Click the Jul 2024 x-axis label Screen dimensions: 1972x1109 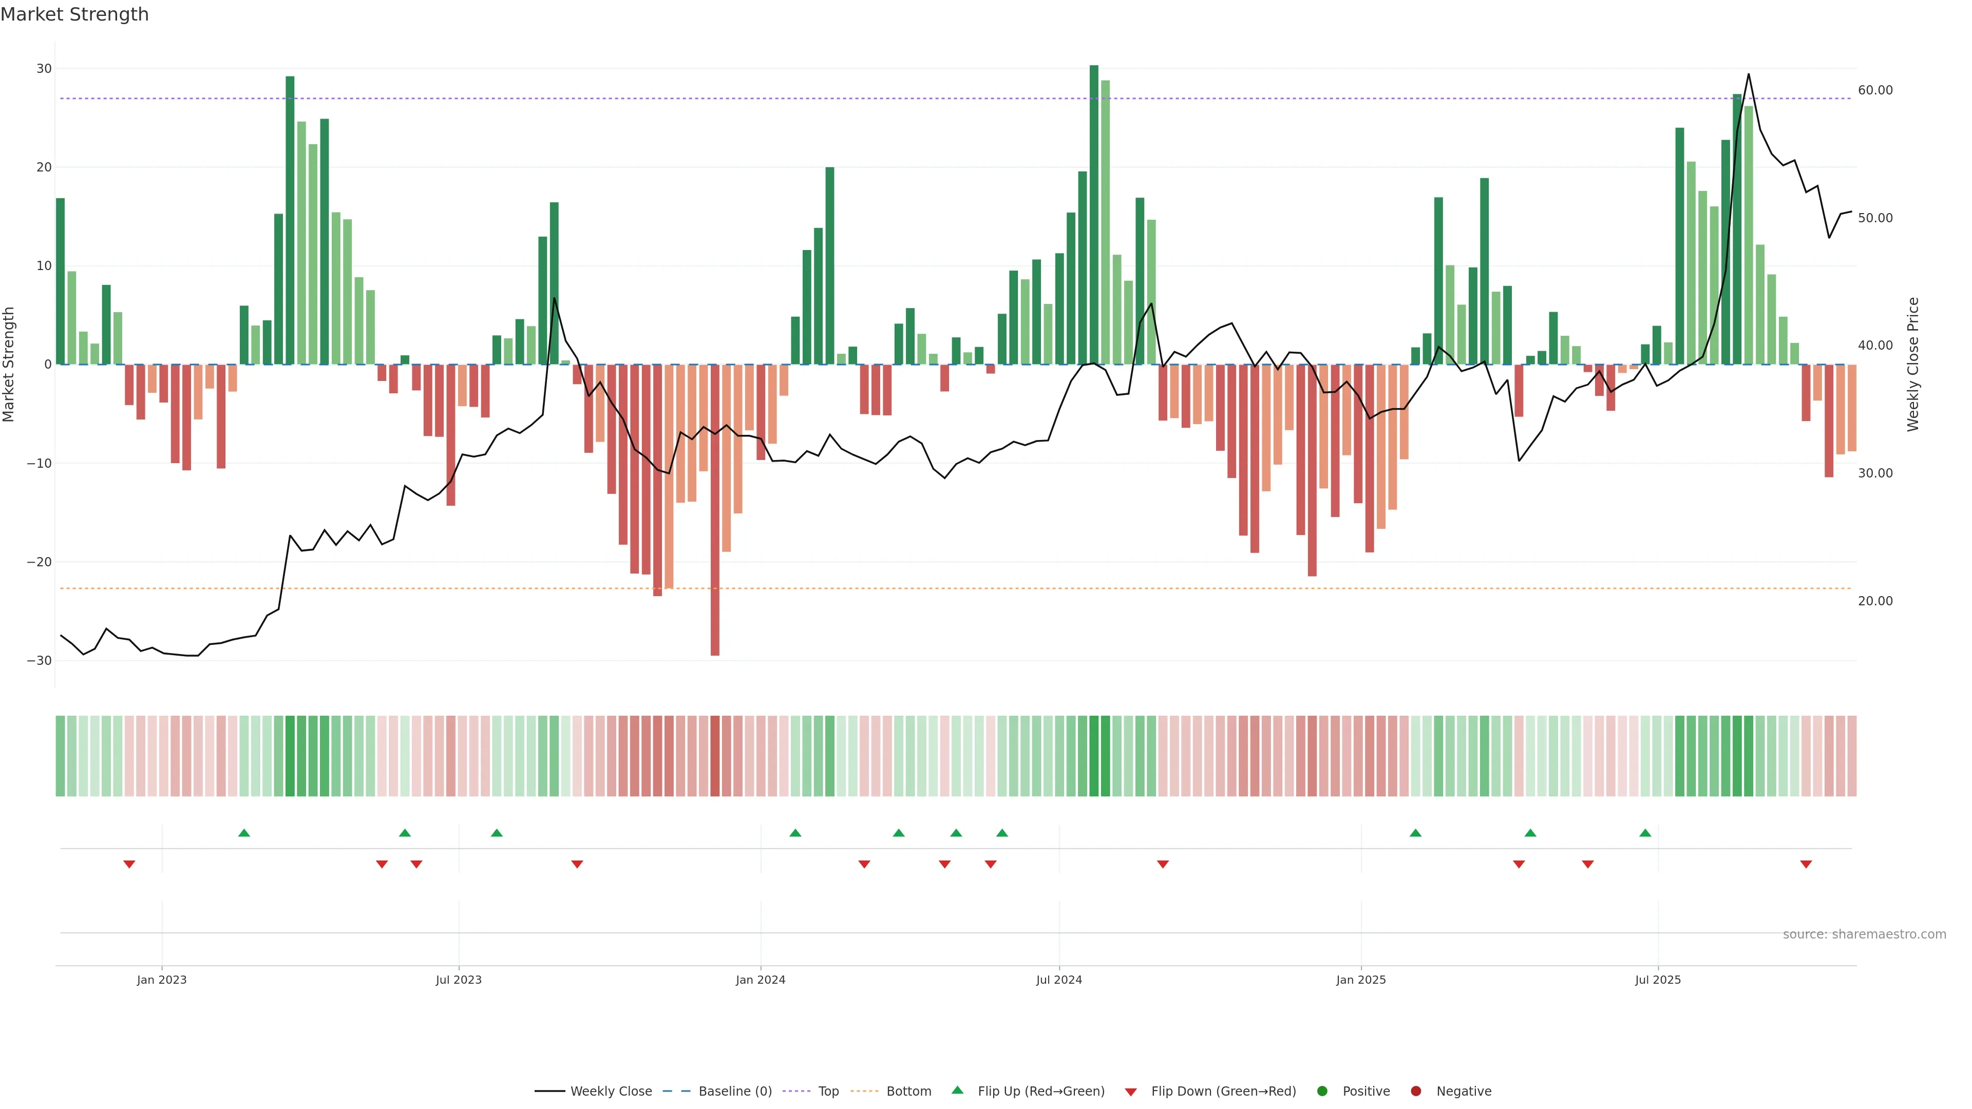pyautogui.click(x=1059, y=980)
